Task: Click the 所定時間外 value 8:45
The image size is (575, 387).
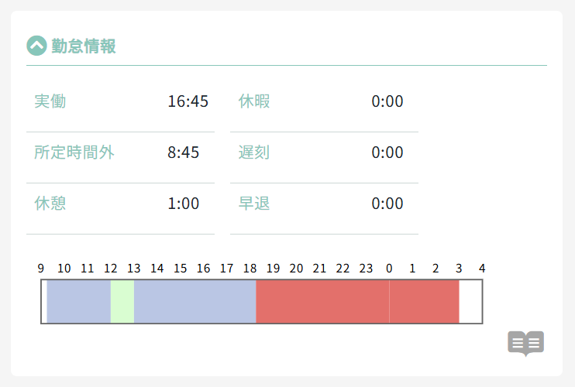Action: point(183,152)
